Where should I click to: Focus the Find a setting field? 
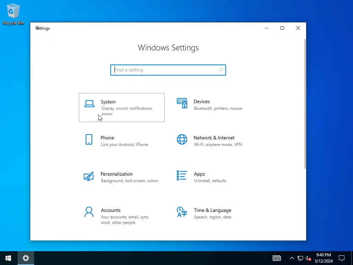coord(168,70)
